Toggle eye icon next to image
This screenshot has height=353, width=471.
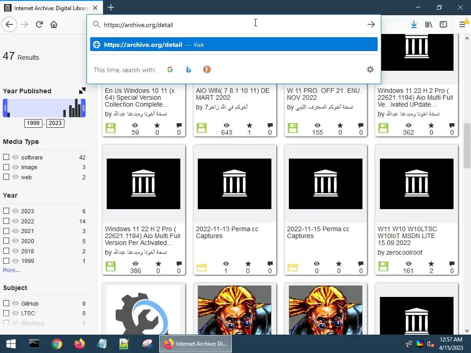pyautogui.click(x=15, y=167)
